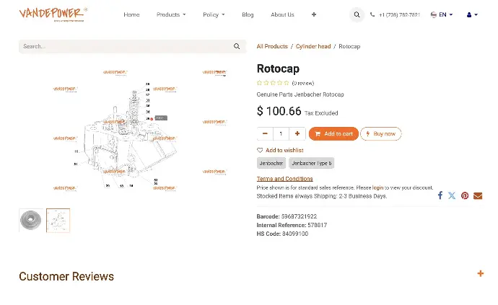Increase quantity with plus button
498x305 pixels.
[297, 133]
